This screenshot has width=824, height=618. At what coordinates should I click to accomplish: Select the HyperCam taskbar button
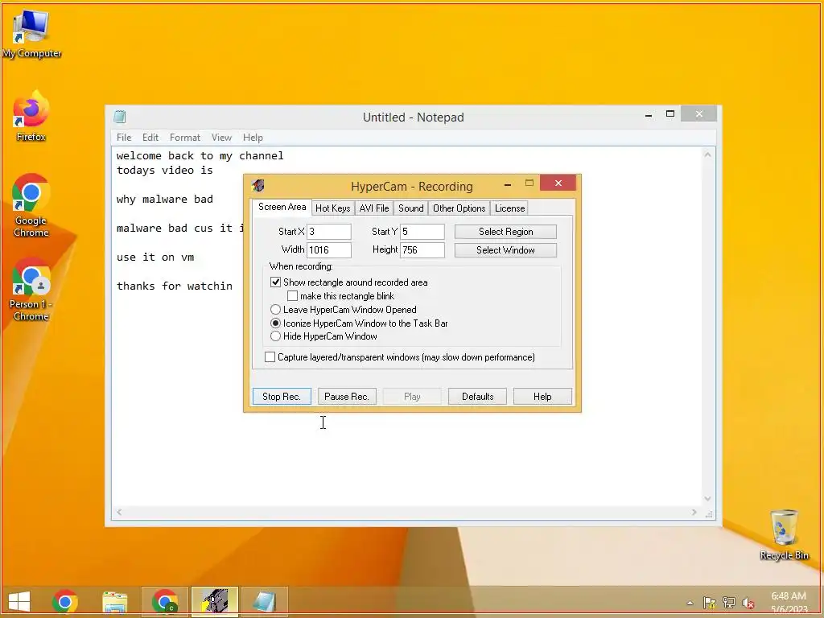tap(215, 601)
